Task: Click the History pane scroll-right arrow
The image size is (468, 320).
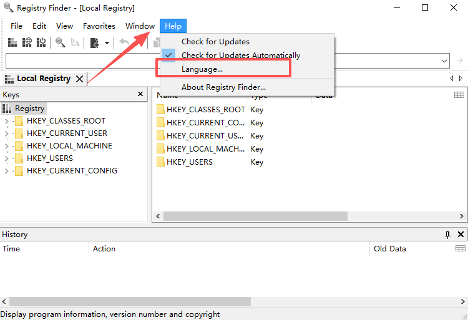Action: pyautogui.click(x=463, y=302)
